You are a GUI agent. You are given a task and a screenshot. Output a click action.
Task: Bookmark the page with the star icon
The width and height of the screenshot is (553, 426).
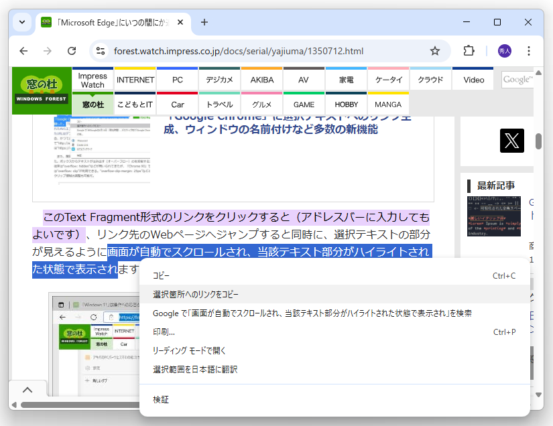coord(434,51)
